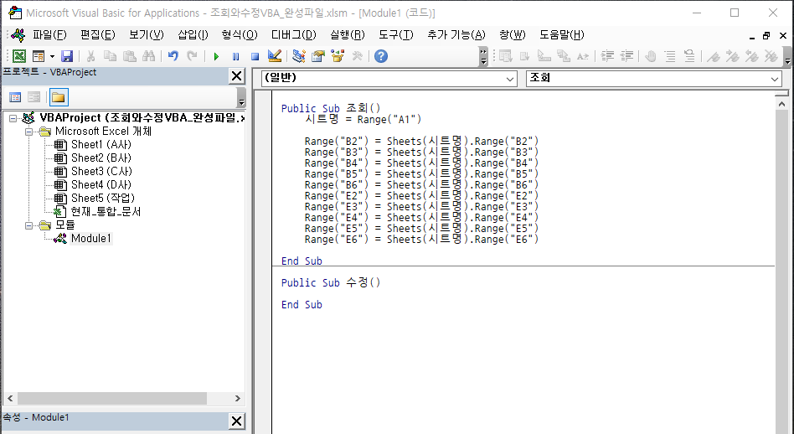Toggle Folders view in Project panel

click(x=59, y=97)
